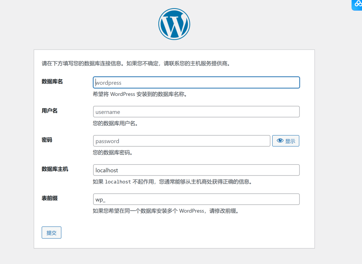The width and height of the screenshot is (362, 264).
Task: Click the hint text 您的数据库用户名。
Action: click(116, 124)
